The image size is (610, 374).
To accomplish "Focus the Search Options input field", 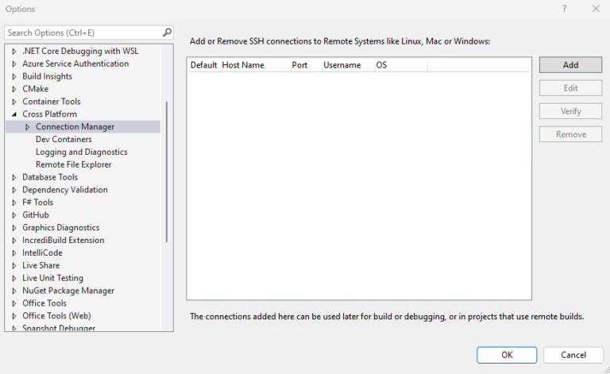I will pos(83,33).
